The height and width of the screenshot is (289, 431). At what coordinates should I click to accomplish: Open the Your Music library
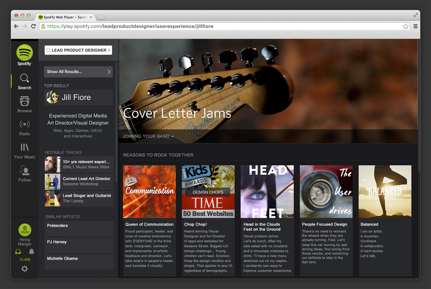[x=25, y=151]
